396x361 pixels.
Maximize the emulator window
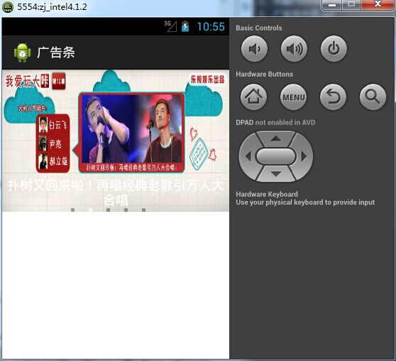pos(351,4)
